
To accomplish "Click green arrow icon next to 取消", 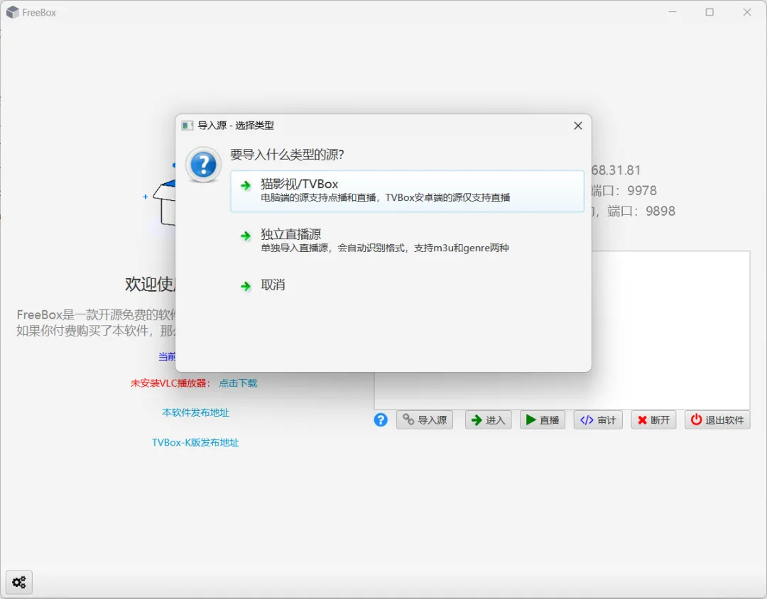I will 246,286.
